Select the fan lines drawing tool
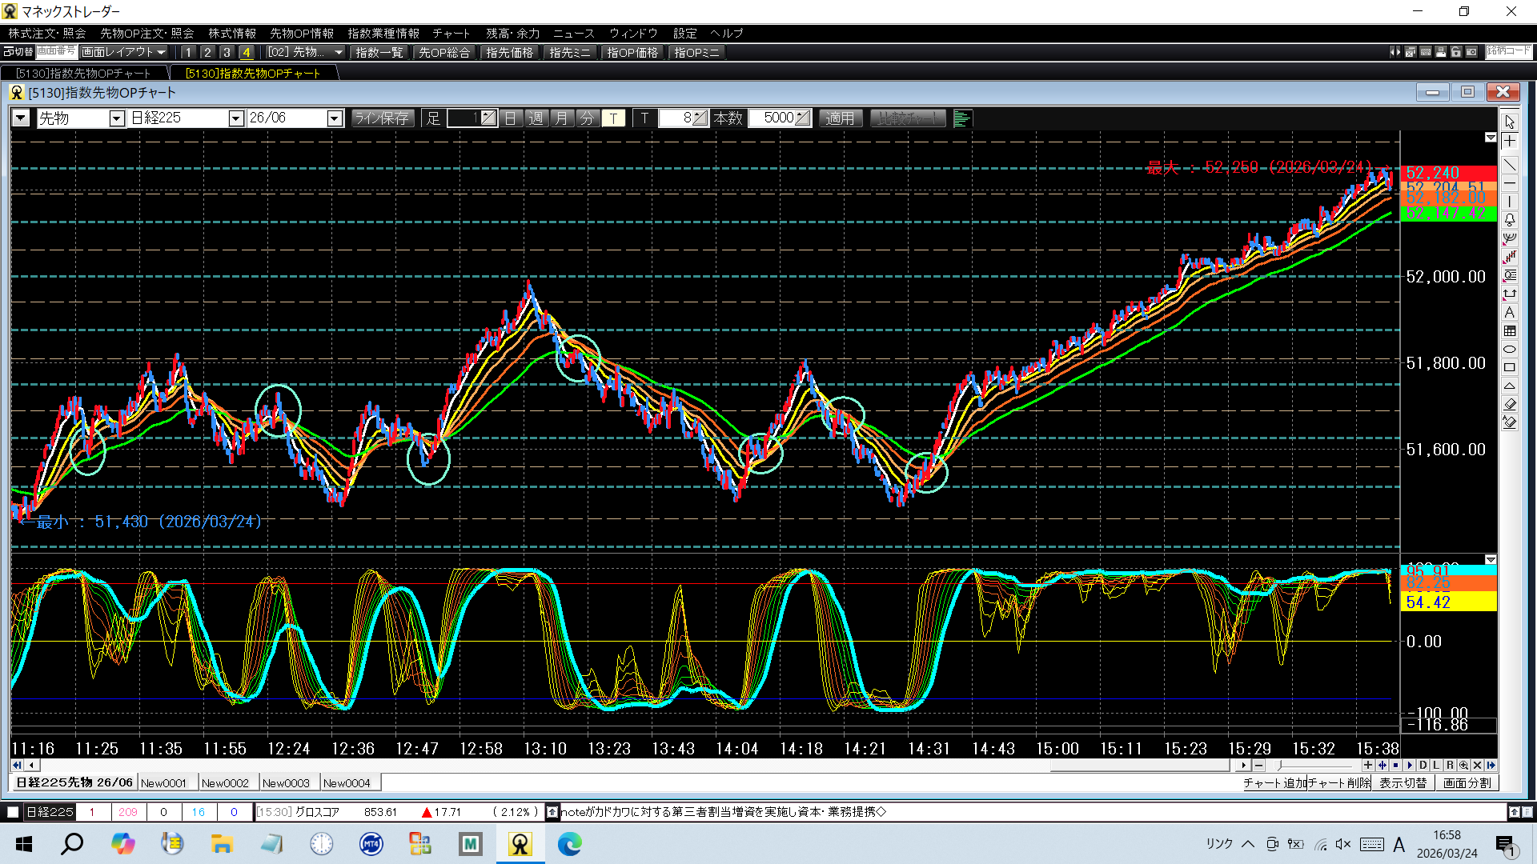Viewport: 1537px width, 864px height. pos(1510,238)
